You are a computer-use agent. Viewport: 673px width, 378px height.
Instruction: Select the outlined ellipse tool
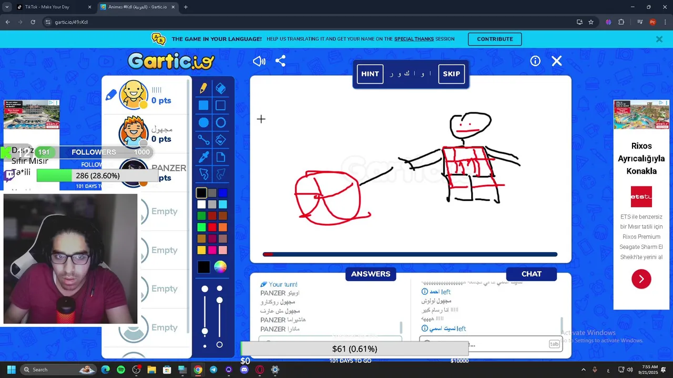pyautogui.click(x=221, y=123)
